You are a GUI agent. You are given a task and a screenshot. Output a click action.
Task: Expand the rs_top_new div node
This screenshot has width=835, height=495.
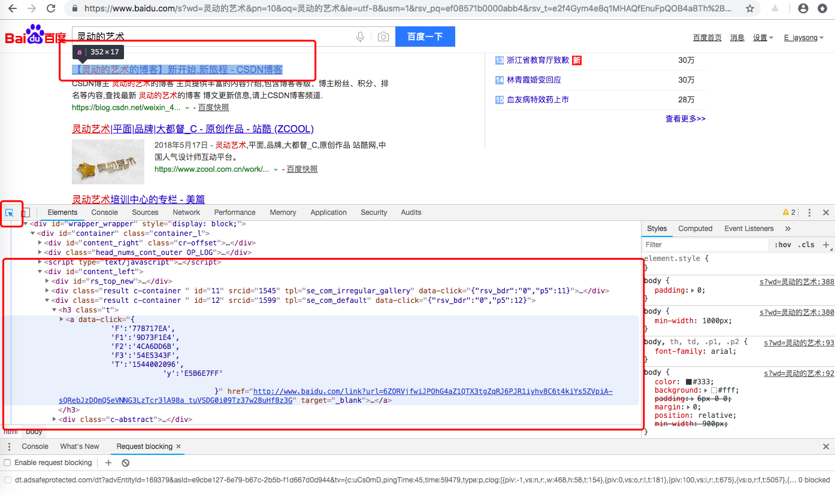pyautogui.click(x=47, y=281)
